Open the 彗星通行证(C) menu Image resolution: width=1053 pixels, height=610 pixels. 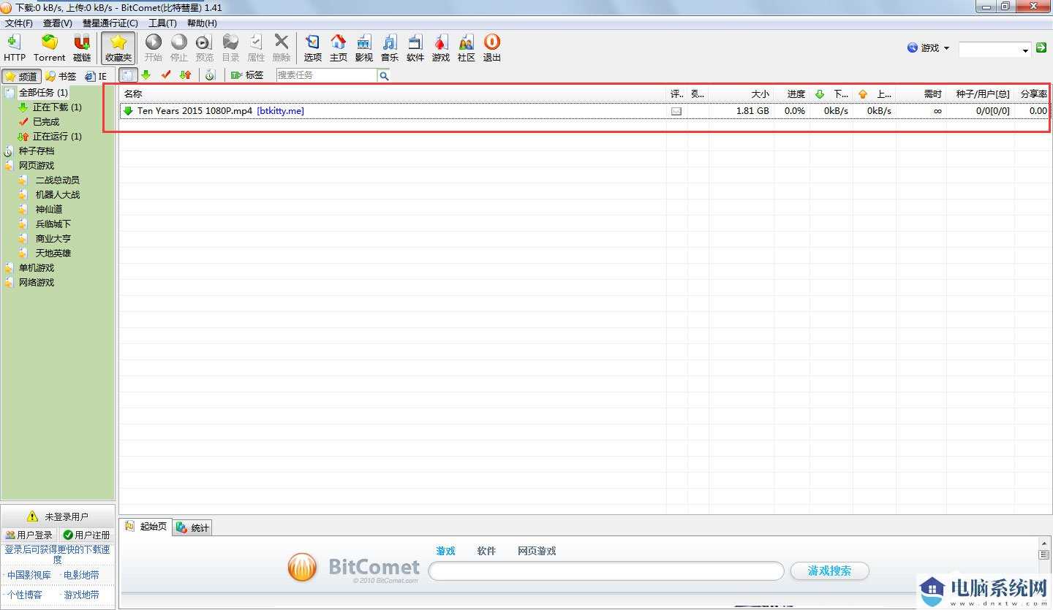pos(110,23)
